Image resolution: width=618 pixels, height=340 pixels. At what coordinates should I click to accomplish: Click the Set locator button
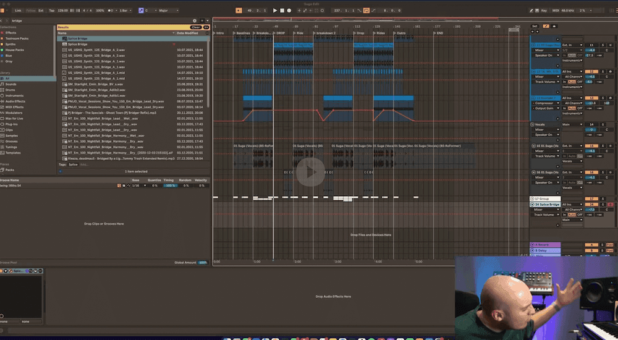(535, 27)
